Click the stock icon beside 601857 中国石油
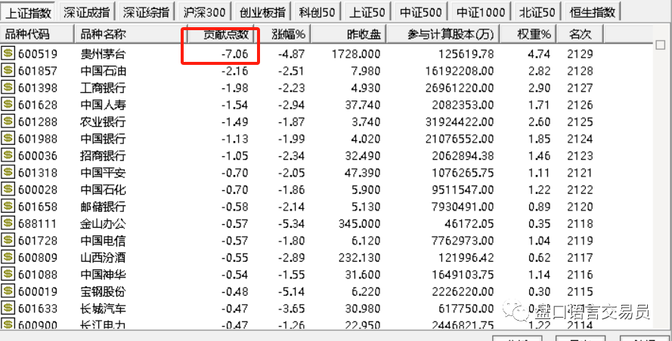 8,70
